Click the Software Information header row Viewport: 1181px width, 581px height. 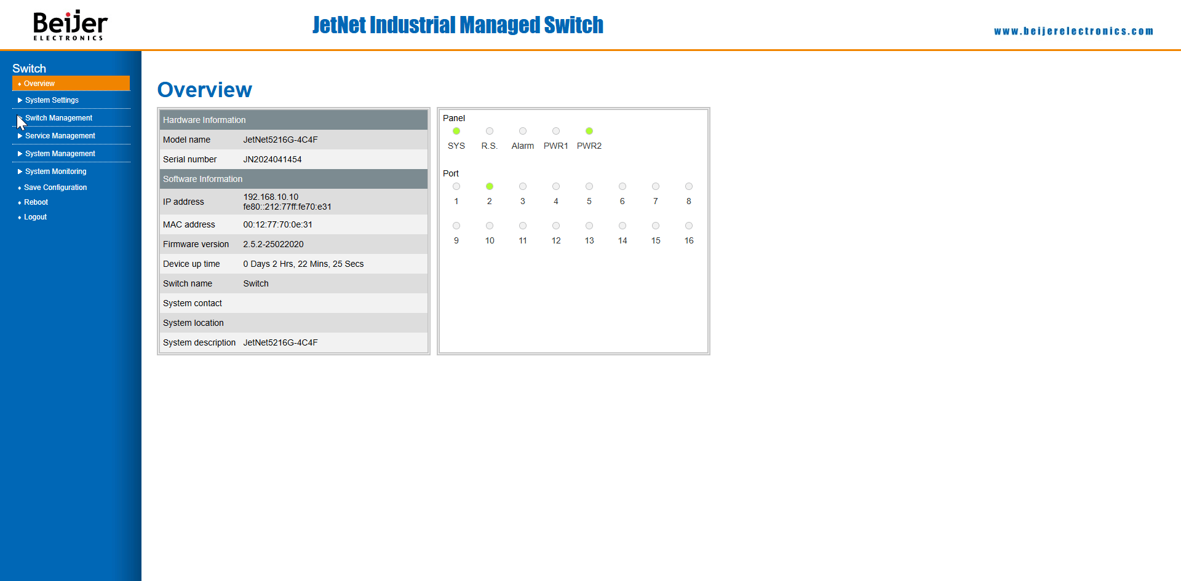(x=293, y=179)
